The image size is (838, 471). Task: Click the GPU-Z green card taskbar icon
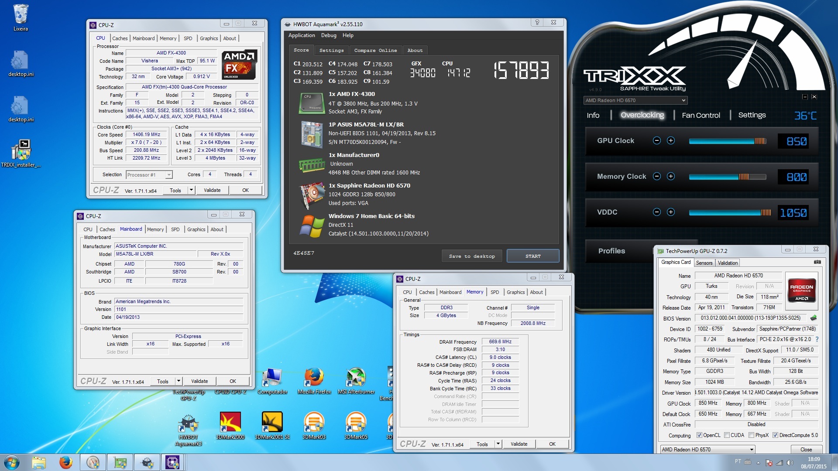click(x=120, y=462)
